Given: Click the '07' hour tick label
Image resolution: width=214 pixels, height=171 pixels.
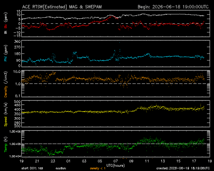Looking at the screenshot, I should [116, 161].
